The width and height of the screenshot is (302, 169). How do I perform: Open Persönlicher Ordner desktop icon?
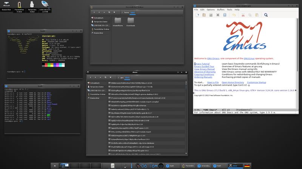(19, 7)
